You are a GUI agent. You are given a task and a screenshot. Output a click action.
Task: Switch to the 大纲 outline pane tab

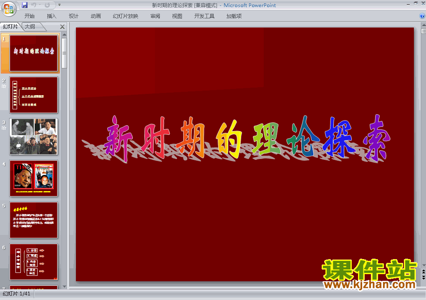pos(30,26)
